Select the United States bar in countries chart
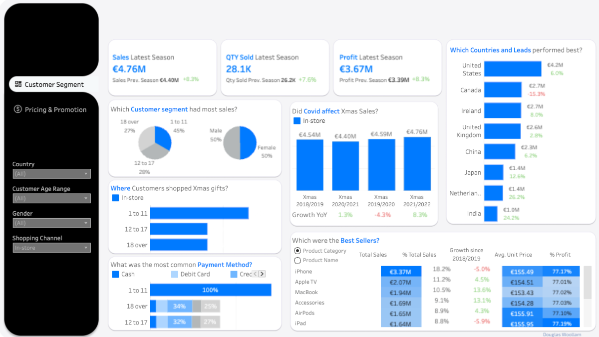 (513, 69)
